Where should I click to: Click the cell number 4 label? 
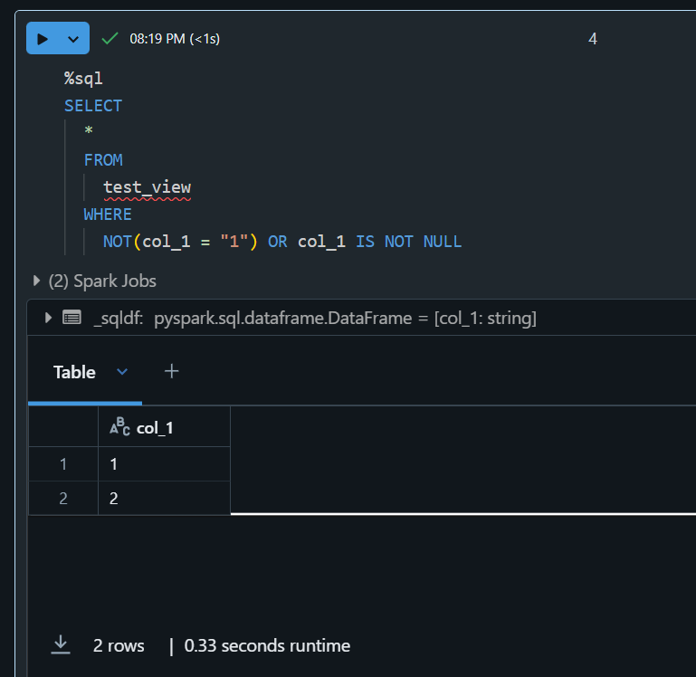point(593,39)
